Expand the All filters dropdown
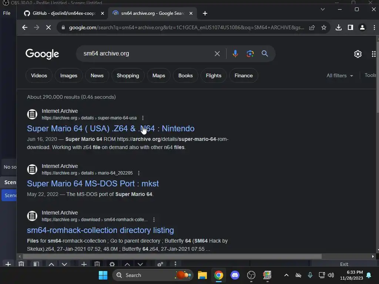Image resolution: width=379 pixels, height=284 pixels. [x=340, y=75]
